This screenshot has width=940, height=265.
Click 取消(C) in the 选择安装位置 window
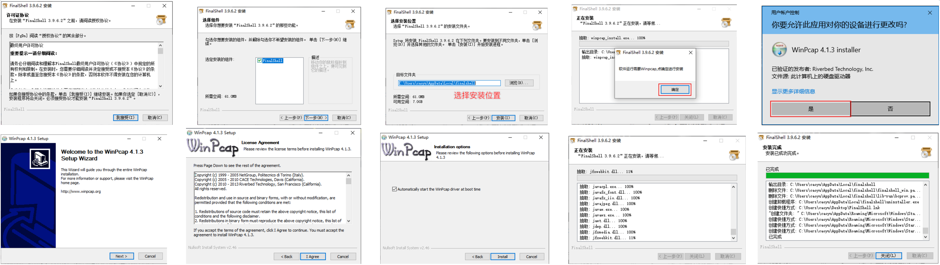pyautogui.click(x=531, y=118)
